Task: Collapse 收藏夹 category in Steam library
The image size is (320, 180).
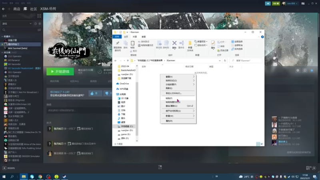Action: tap(2, 36)
